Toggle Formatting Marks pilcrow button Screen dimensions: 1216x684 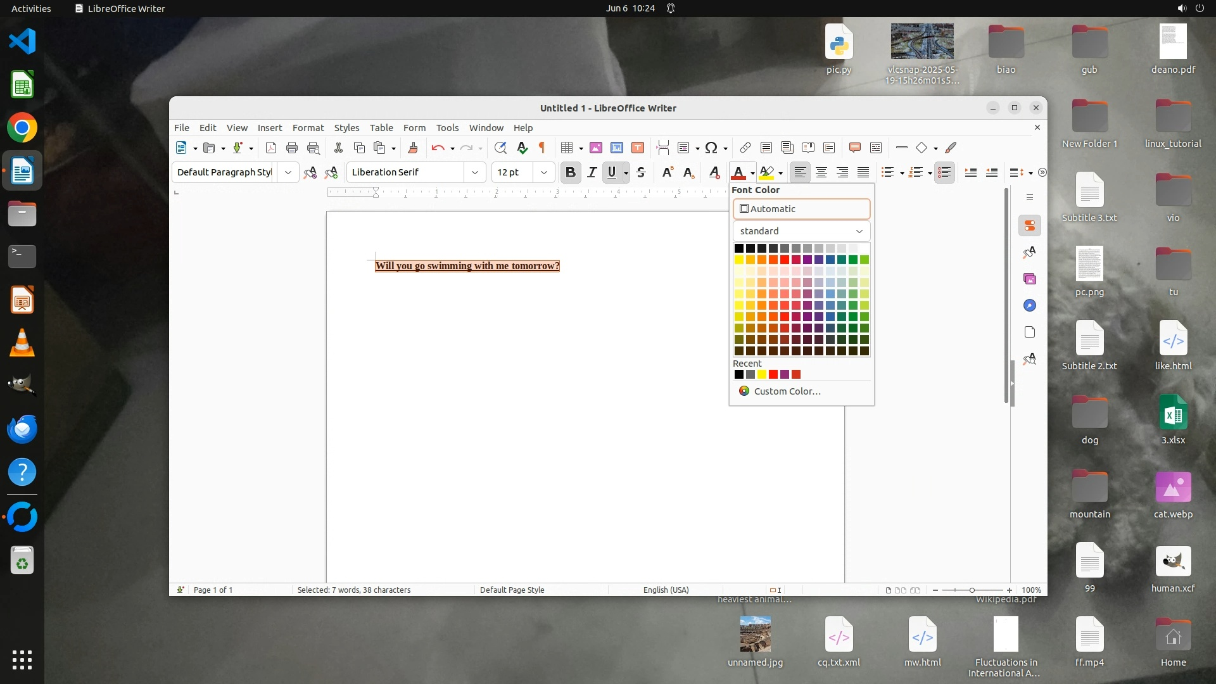(x=542, y=148)
